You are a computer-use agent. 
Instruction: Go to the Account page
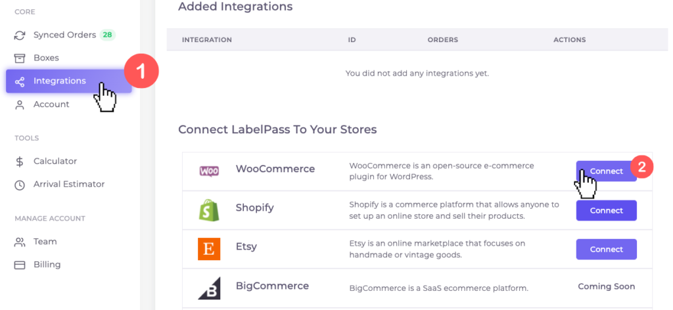[51, 104]
